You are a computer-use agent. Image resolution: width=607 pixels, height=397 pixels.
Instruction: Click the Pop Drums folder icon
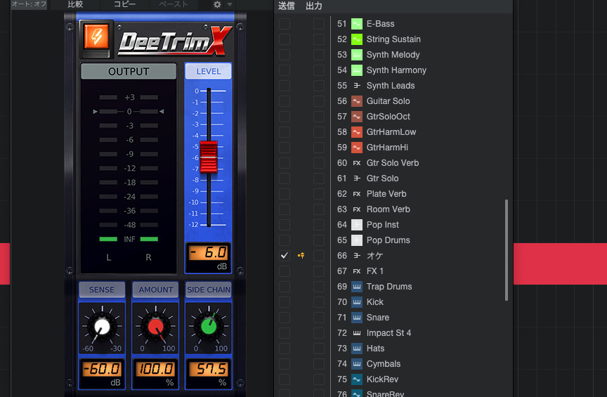[x=356, y=240]
